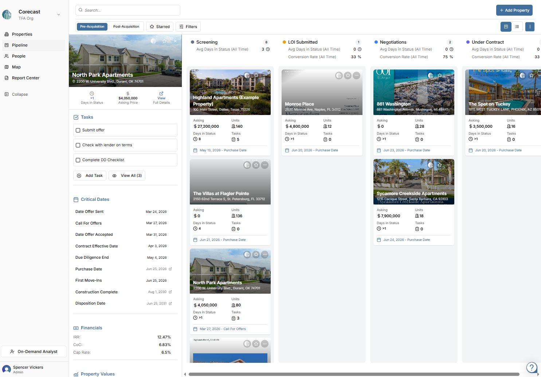Click the Property Values chart icon
This screenshot has width=541, height=377.
[76, 374]
